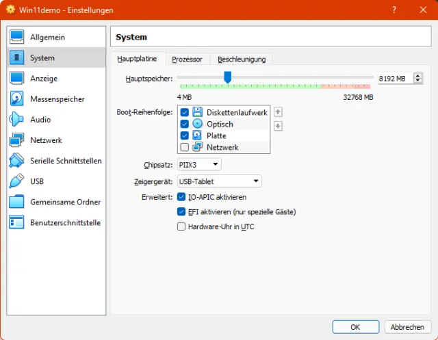This screenshot has width=438, height=340.
Task: Open Gemeinsame Ordner folder icon
Action: coord(17,202)
